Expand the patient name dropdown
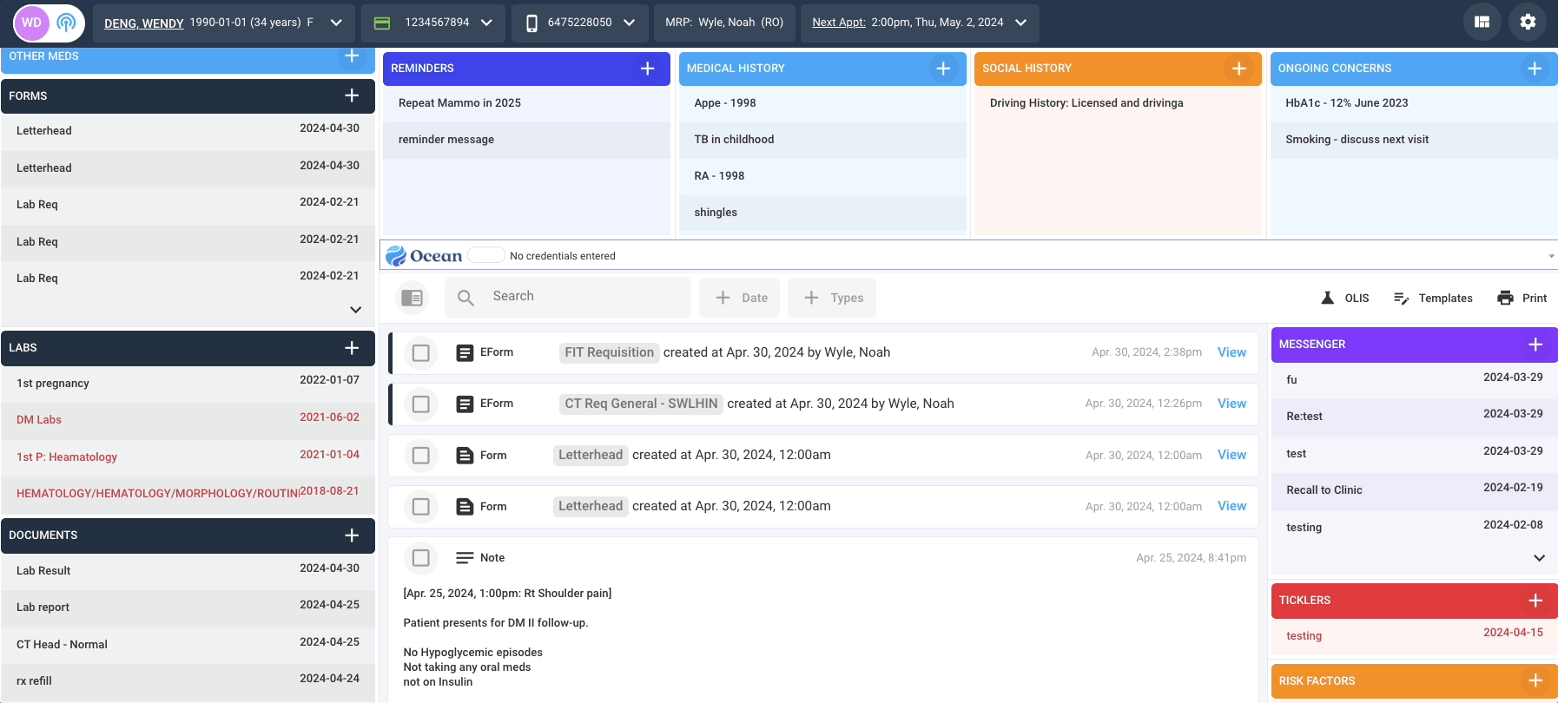 [x=336, y=23]
